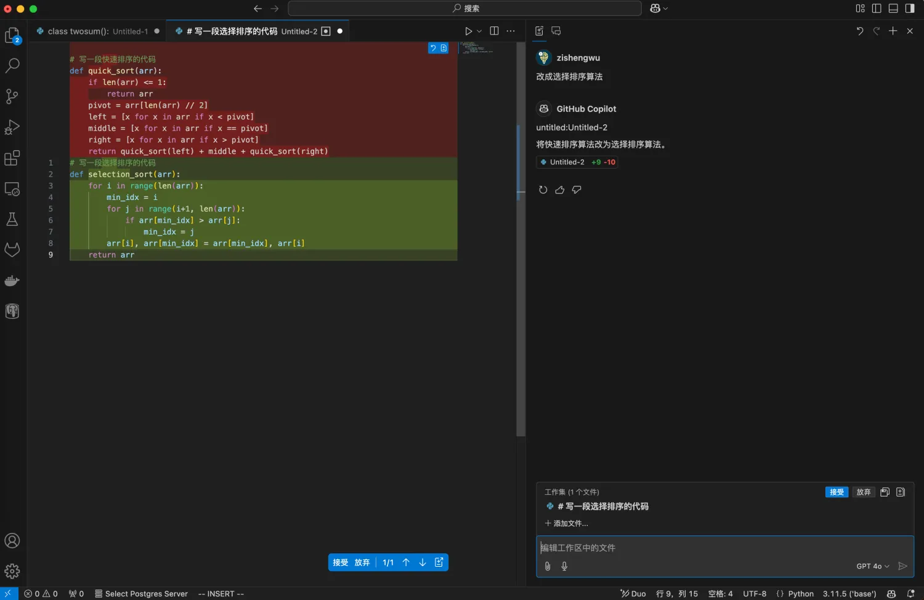Open the Docker view in activity bar

pyautogui.click(x=12, y=281)
